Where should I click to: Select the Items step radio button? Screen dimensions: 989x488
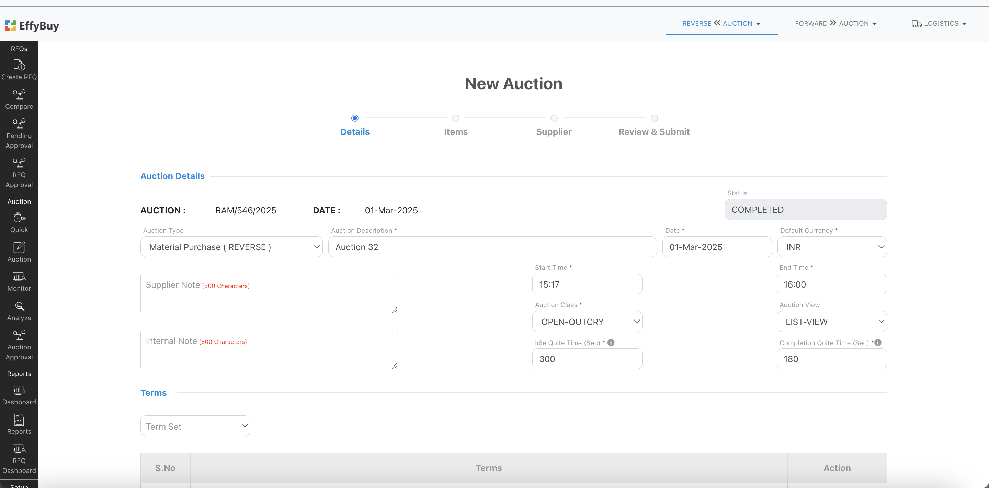click(456, 118)
